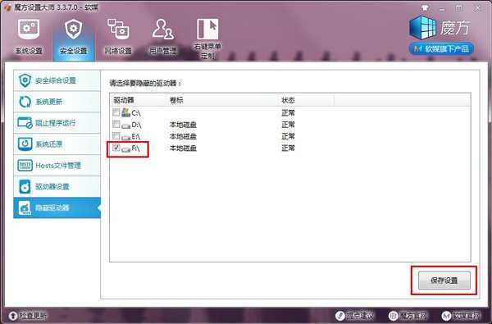Uncheck the F:\ drive checkbox
The height and width of the screenshot is (324, 492).
click(116, 148)
